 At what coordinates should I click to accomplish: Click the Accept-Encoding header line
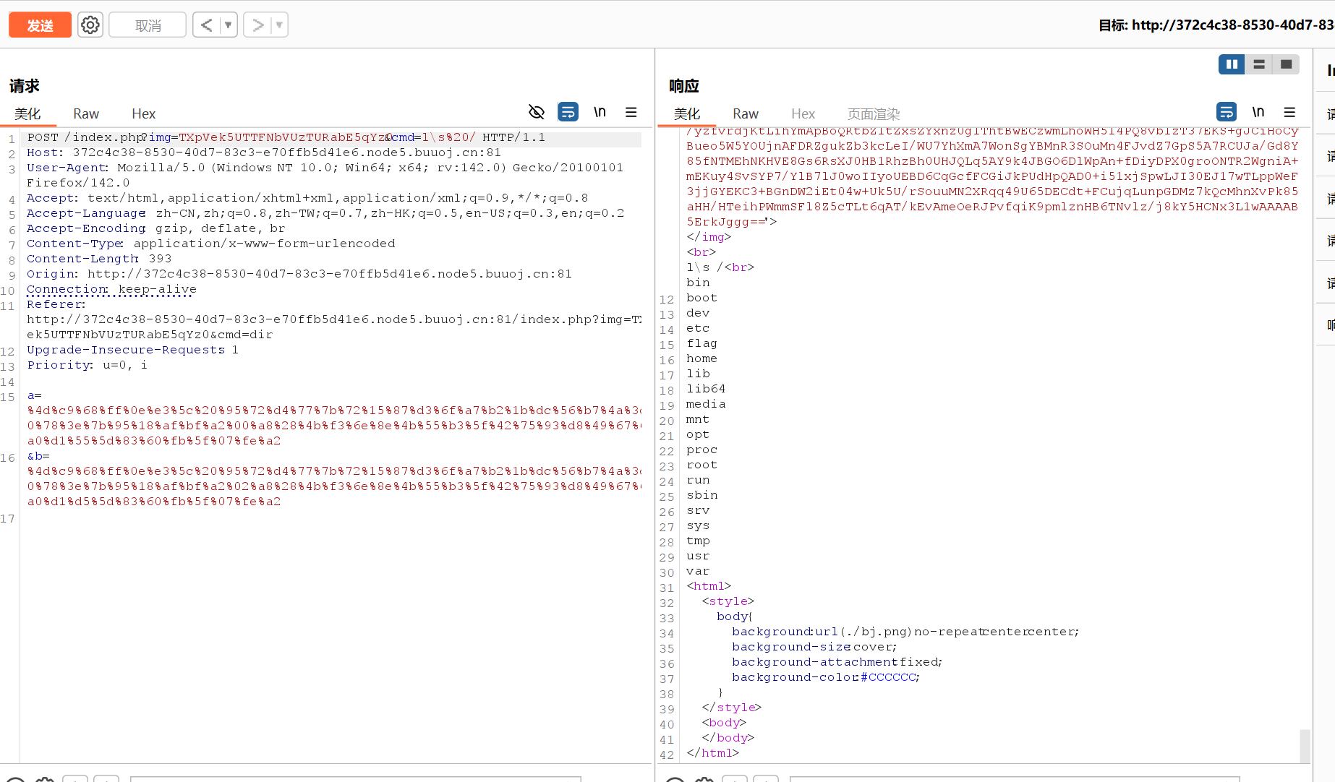point(156,228)
